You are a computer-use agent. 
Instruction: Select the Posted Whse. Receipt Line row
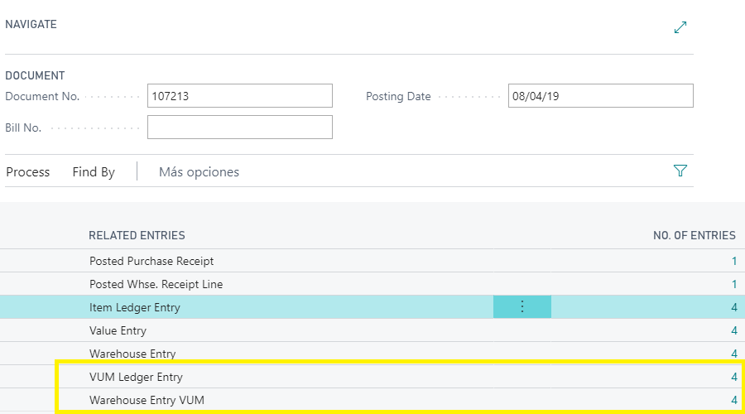(156, 284)
